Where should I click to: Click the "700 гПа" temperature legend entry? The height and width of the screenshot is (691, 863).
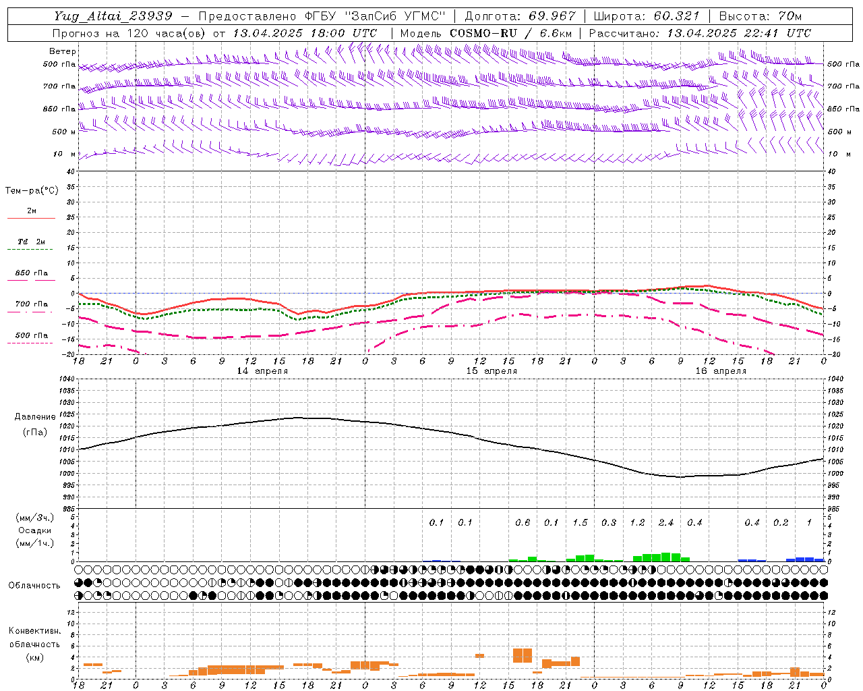(x=32, y=304)
